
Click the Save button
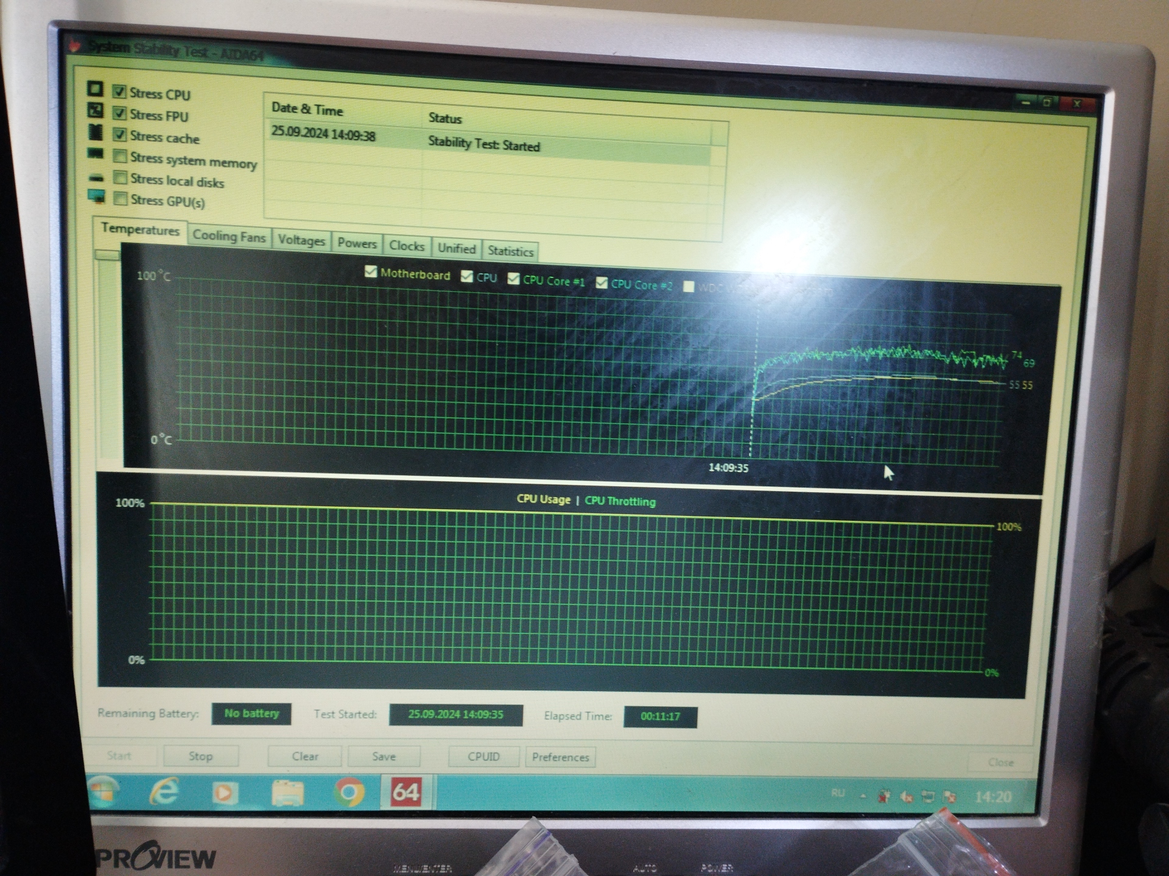384,757
